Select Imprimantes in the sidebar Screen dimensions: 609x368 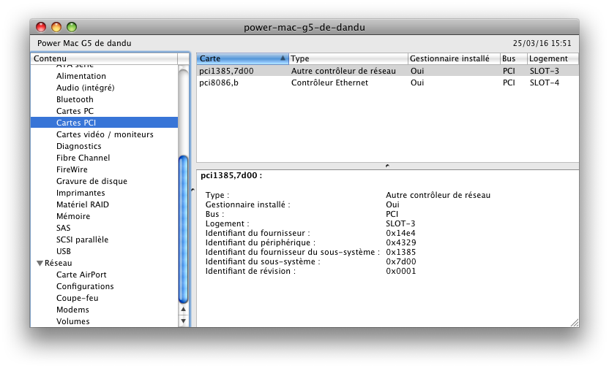click(81, 193)
